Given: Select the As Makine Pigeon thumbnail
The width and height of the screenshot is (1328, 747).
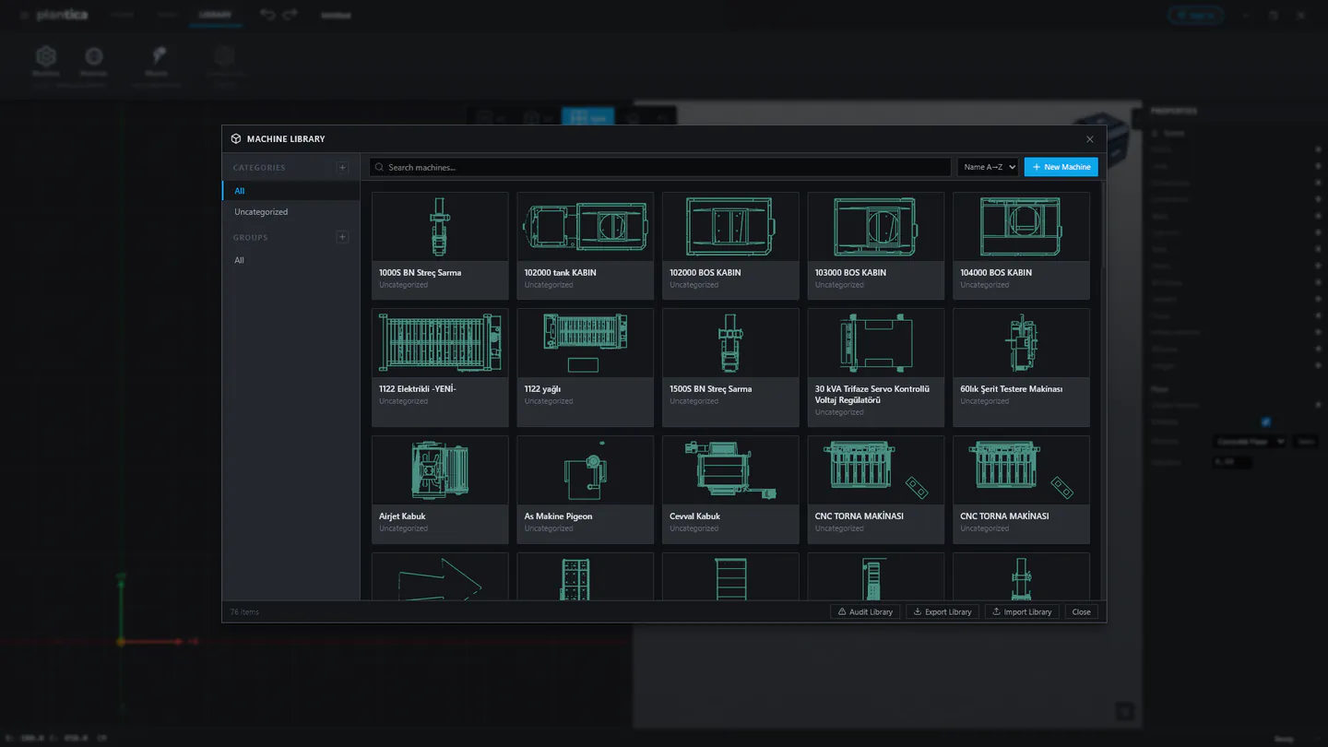Looking at the screenshot, I should click(x=586, y=470).
